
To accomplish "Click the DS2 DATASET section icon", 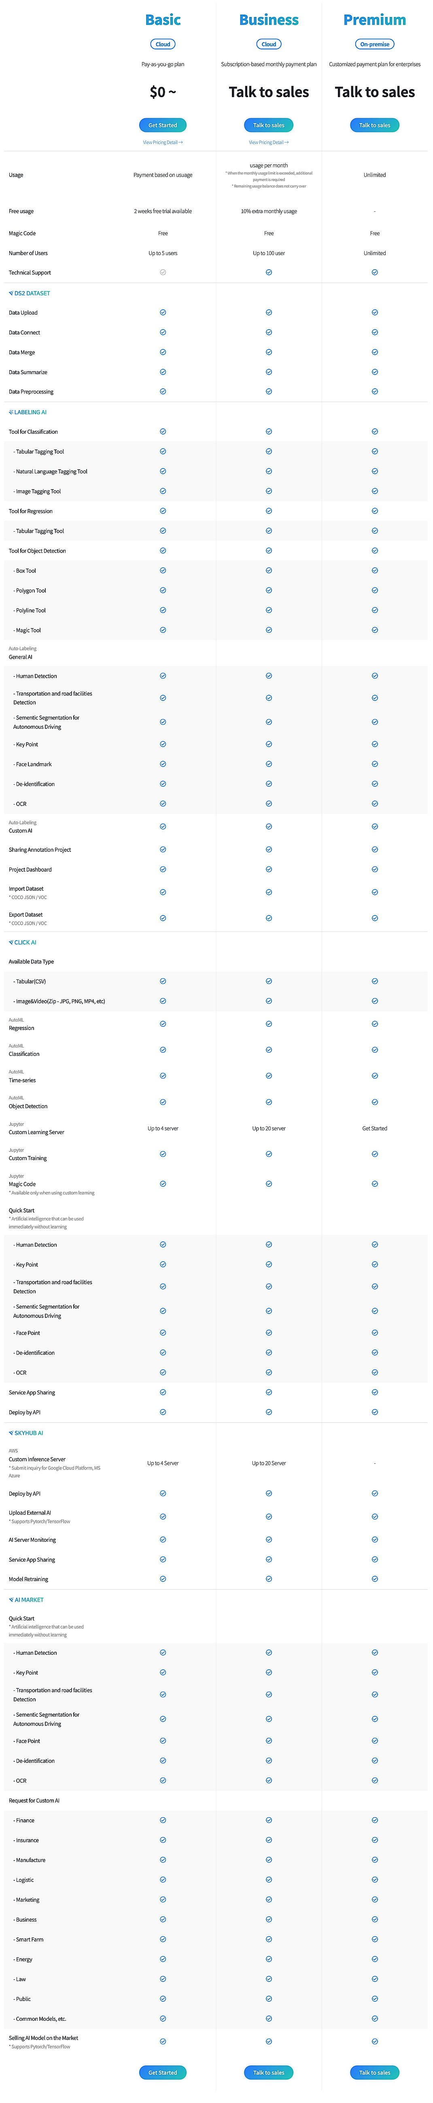I will pos(11,293).
